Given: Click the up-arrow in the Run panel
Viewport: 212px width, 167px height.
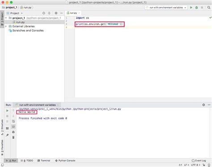Looking at the screenshot, I should 13,111.
